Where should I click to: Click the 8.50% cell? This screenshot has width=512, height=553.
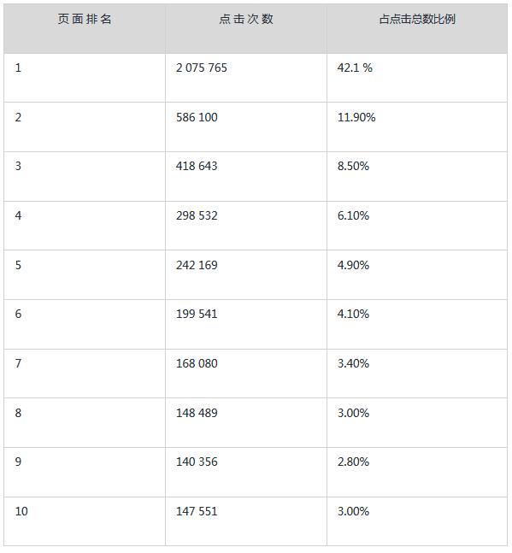(x=417, y=176)
